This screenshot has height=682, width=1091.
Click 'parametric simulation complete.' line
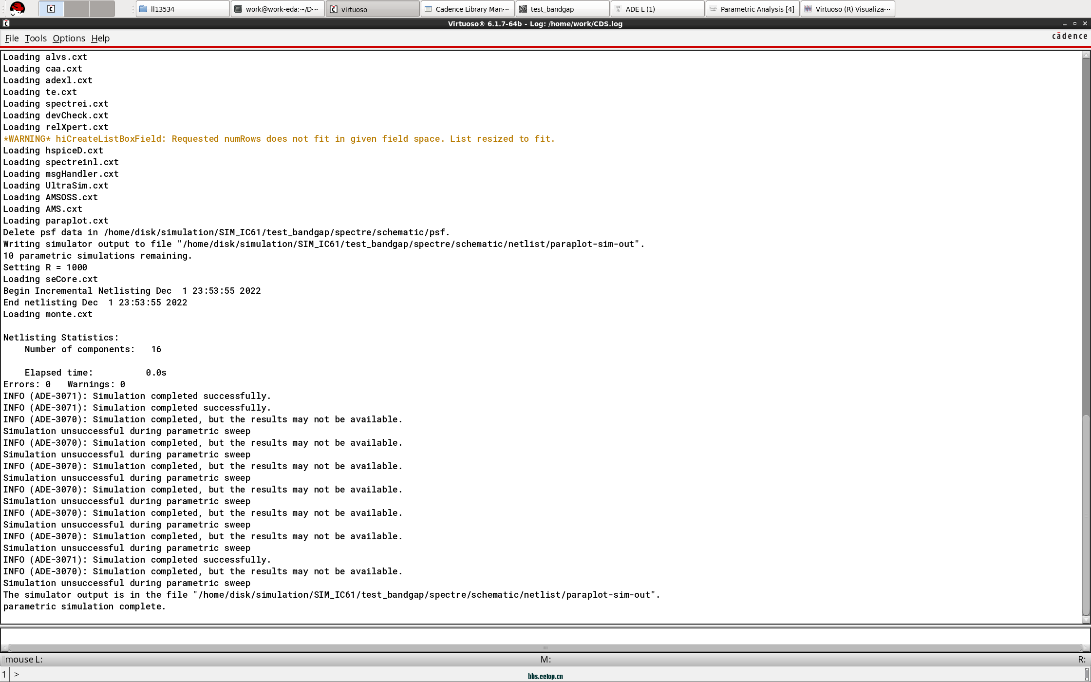pyautogui.click(x=84, y=606)
